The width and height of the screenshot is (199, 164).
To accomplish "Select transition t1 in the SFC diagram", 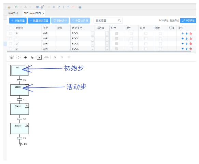I will [19, 99].
